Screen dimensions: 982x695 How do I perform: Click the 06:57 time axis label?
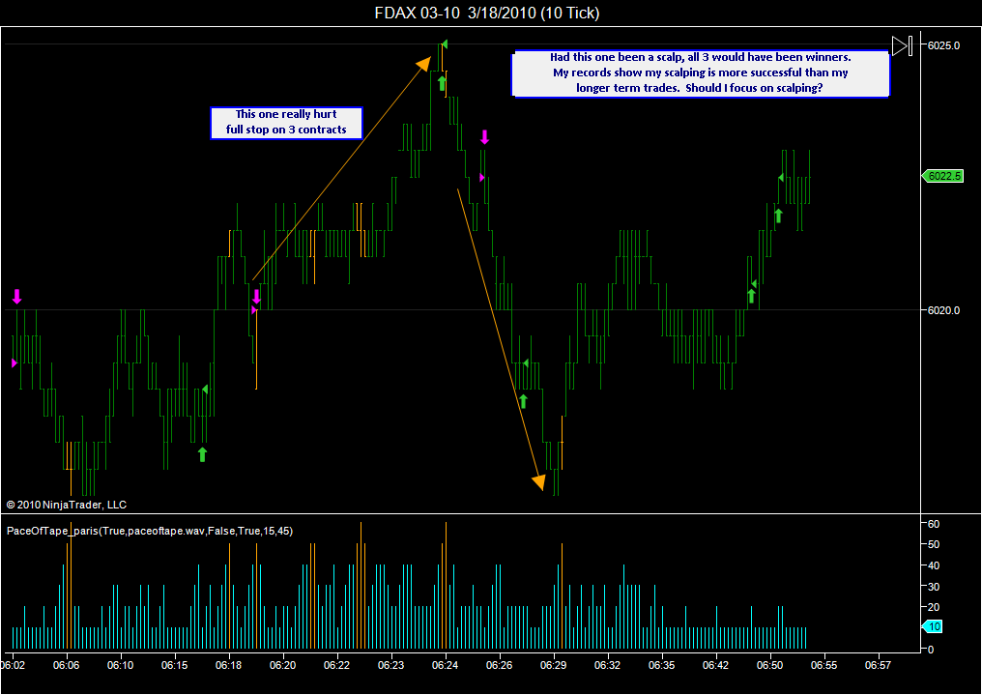878,665
